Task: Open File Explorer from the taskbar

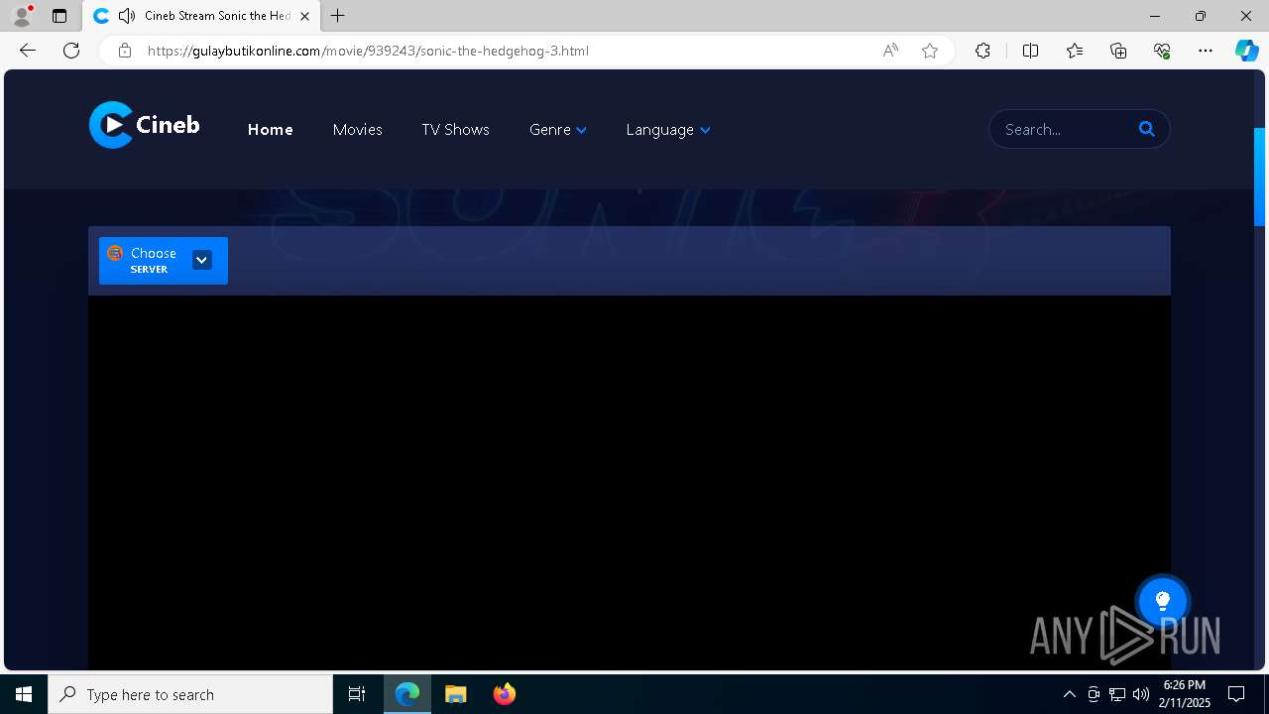Action: 456,694
